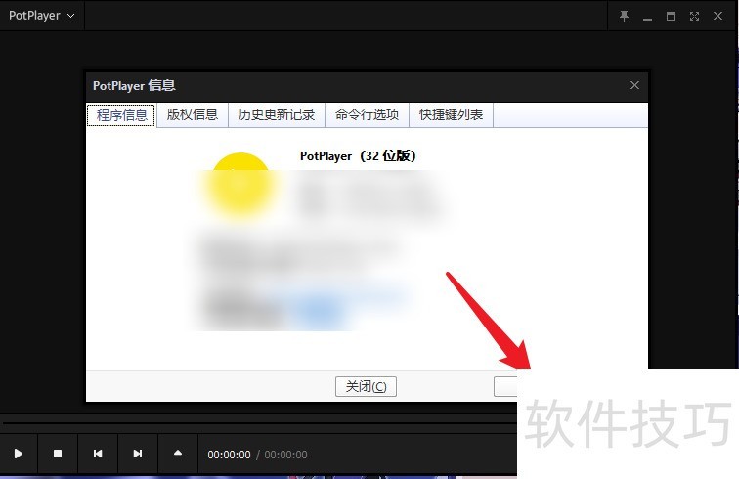Open a file with the eject button
The width and height of the screenshot is (739, 479).
(x=178, y=454)
